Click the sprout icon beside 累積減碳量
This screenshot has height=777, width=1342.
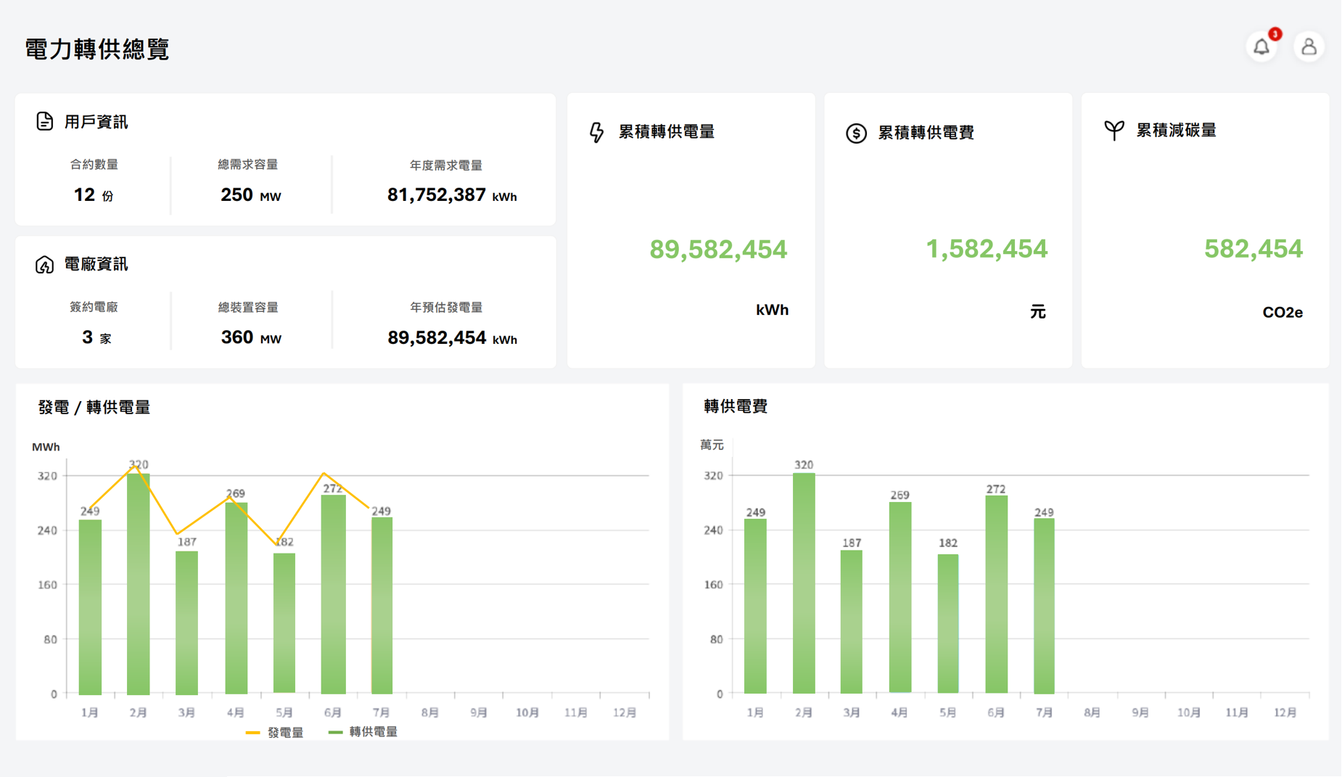click(1113, 131)
